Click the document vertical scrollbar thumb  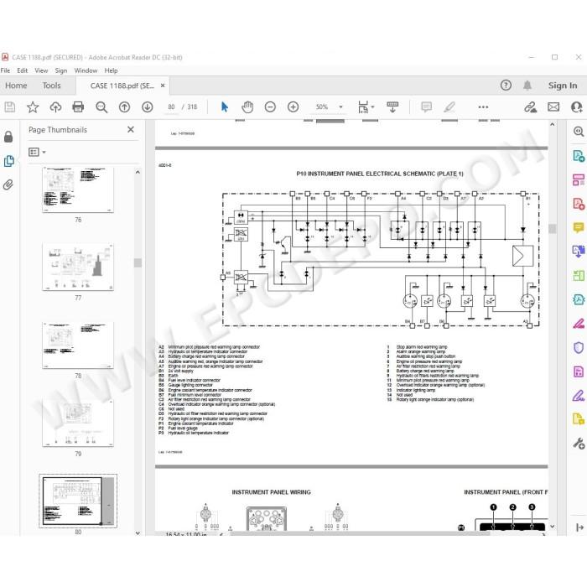[x=552, y=228]
